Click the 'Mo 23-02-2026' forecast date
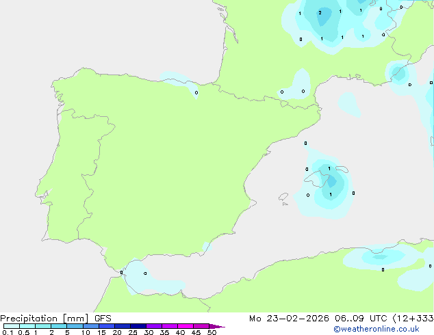 point(289,319)
